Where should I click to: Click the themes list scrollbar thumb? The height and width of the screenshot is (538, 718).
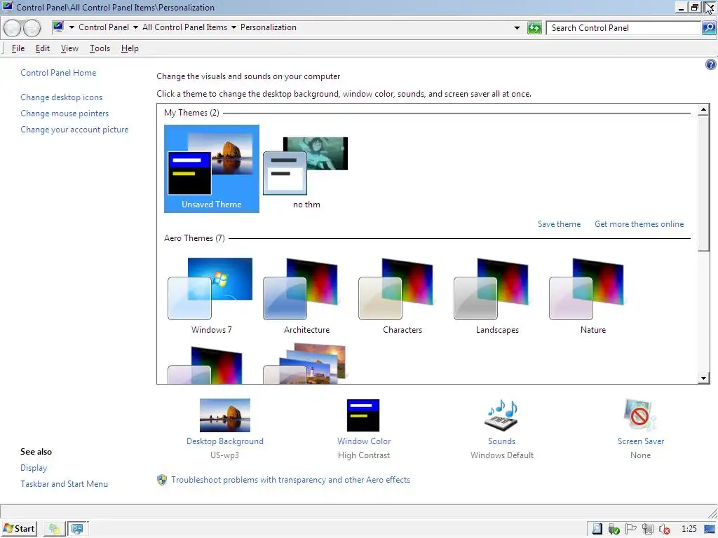[x=704, y=183]
